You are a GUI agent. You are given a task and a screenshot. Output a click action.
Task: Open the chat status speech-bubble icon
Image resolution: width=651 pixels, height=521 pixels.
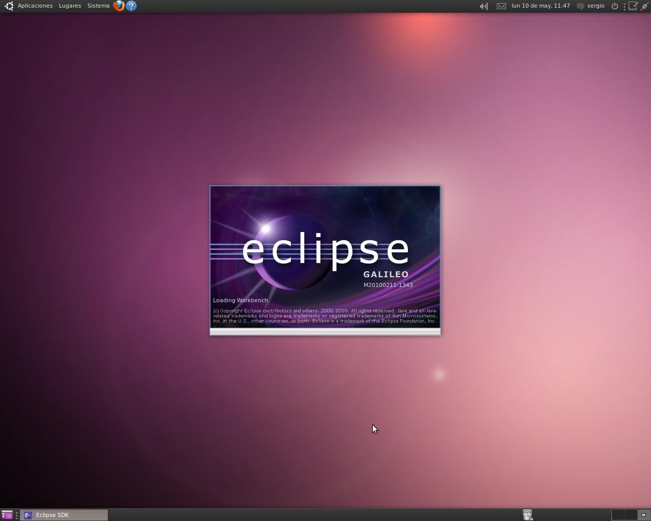(580, 6)
